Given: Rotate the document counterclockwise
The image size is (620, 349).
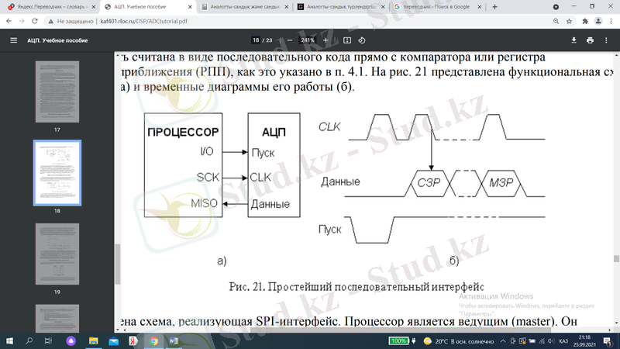Looking at the screenshot, I should (362, 40).
